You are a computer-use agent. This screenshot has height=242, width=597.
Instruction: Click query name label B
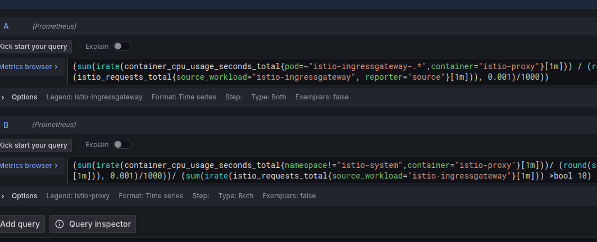click(6, 125)
